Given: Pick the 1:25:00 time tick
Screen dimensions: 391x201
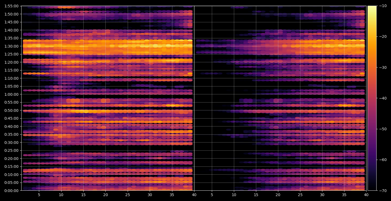Looking at the screenshot, I should pos(11,54).
